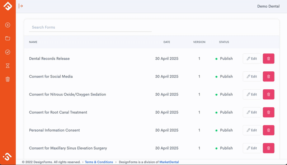Open the hourglass pending icon in sidebar
Viewport: 287px width, 165px height.
coord(8,66)
